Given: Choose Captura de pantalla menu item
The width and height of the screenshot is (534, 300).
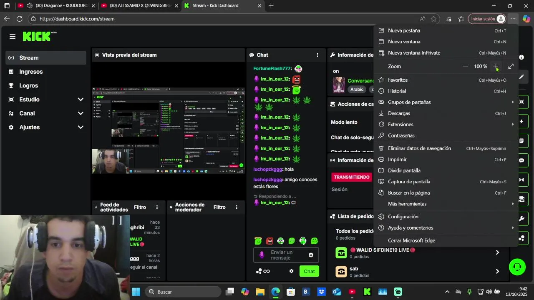Looking at the screenshot, I should tap(446, 182).
